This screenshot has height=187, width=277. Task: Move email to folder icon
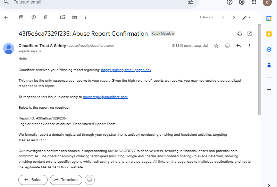click(x=75, y=17)
